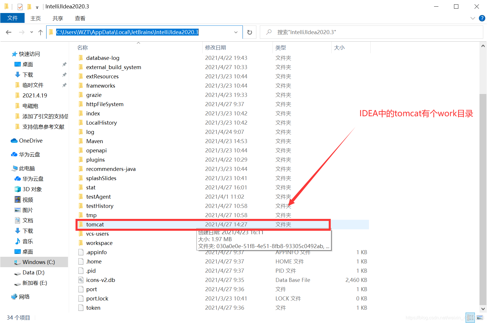Sort by 修改日期 column header
The height and width of the screenshot is (323, 487).
216,47
